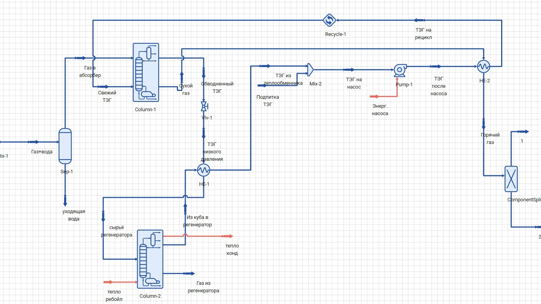This screenshot has width=541, height=304.
Task: Click the 'тепло конд' label
Action: [x=232, y=249]
